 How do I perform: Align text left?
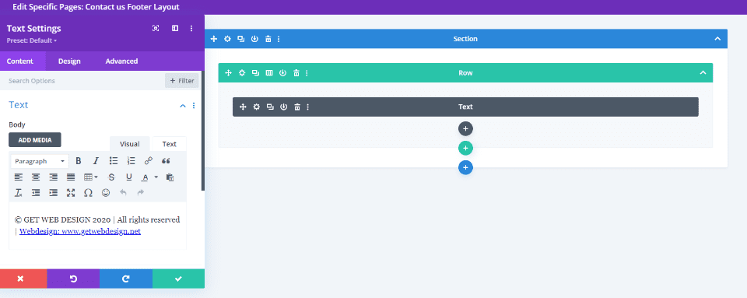point(18,177)
